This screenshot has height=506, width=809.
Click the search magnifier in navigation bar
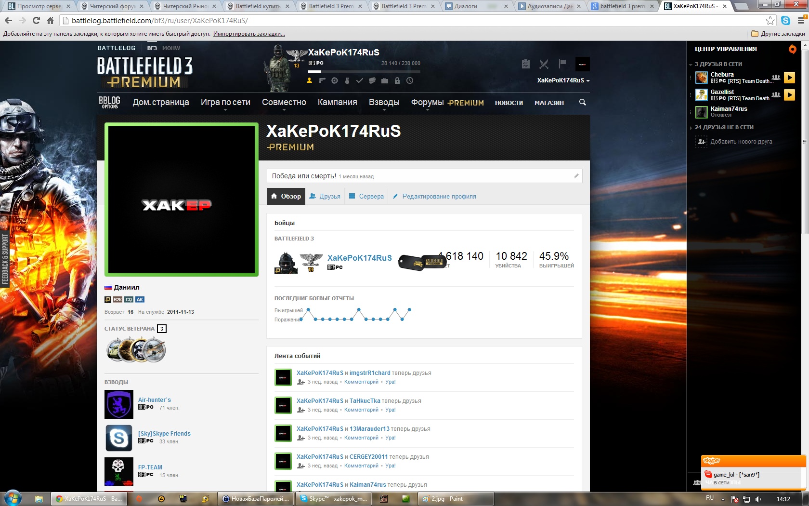pyautogui.click(x=583, y=102)
